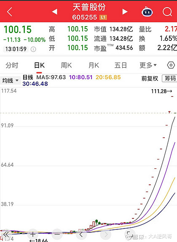Tap the timestamp 13:01:59
Image resolution: width=177 pixels, height=242 pixels.
pyautogui.click(x=16, y=49)
